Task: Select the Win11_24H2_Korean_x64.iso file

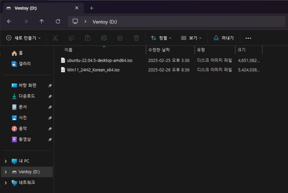Action: point(93,70)
